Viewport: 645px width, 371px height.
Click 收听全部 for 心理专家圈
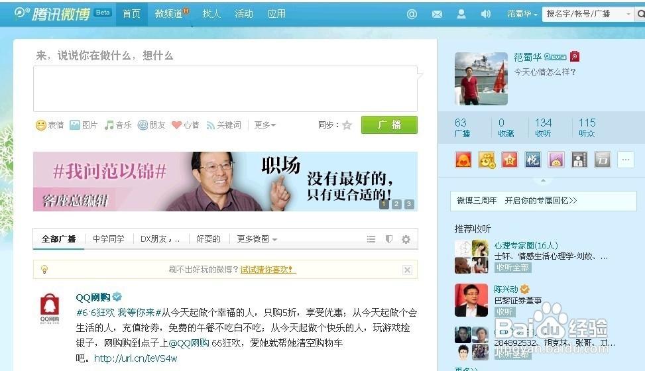(x=512, y=268)
